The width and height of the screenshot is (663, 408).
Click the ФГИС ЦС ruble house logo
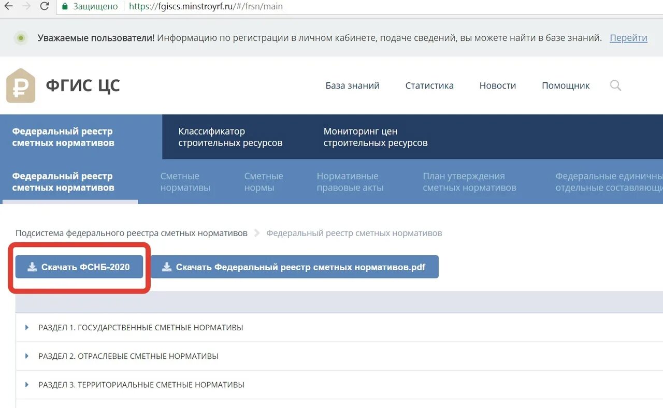21,85
